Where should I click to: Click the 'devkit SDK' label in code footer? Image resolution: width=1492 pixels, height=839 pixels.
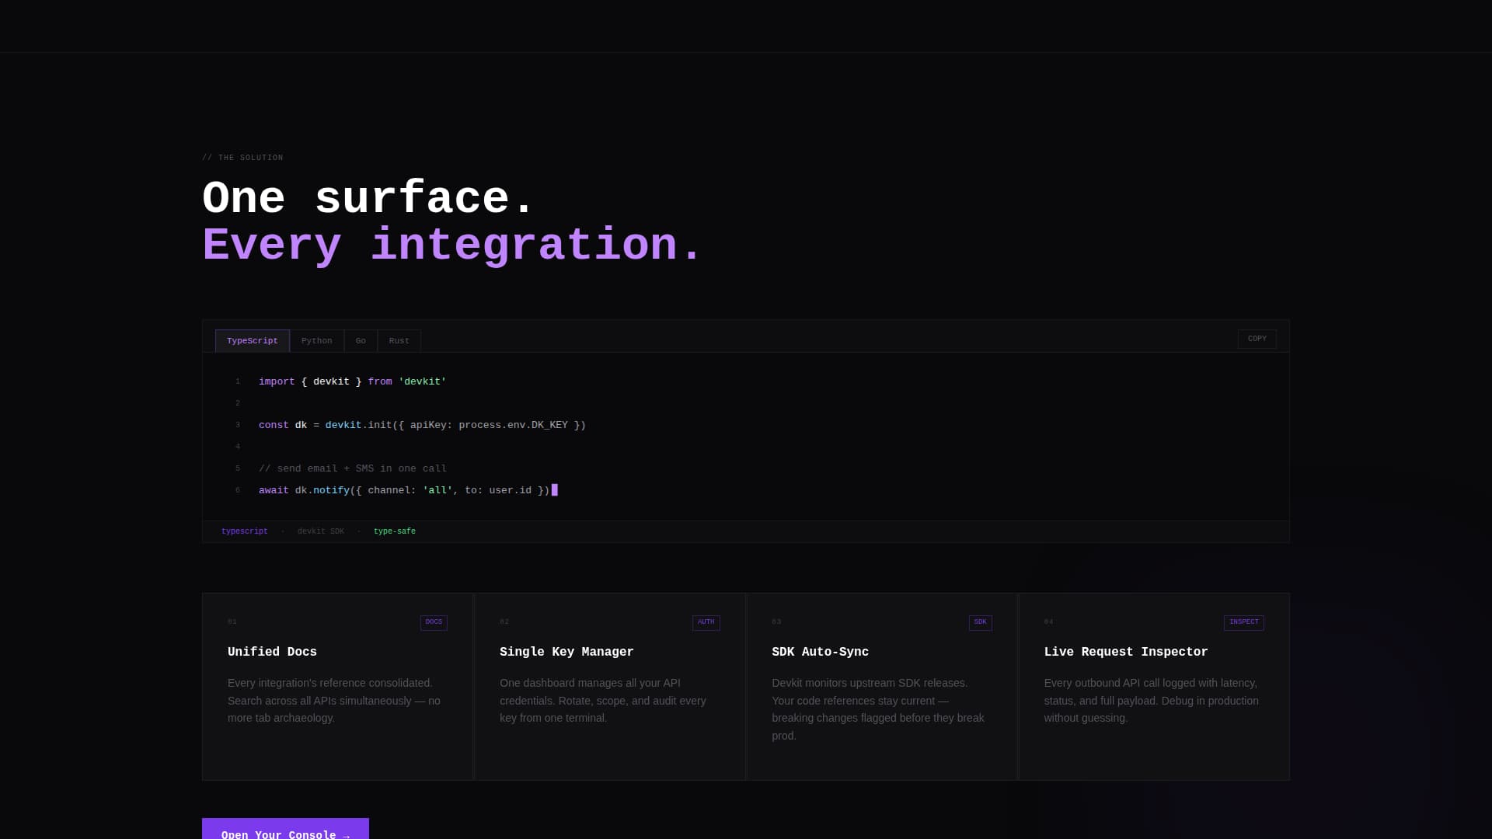click(321, 531)
